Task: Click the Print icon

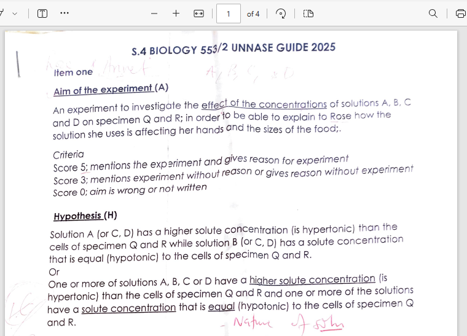Action: [x=461, y=14]
